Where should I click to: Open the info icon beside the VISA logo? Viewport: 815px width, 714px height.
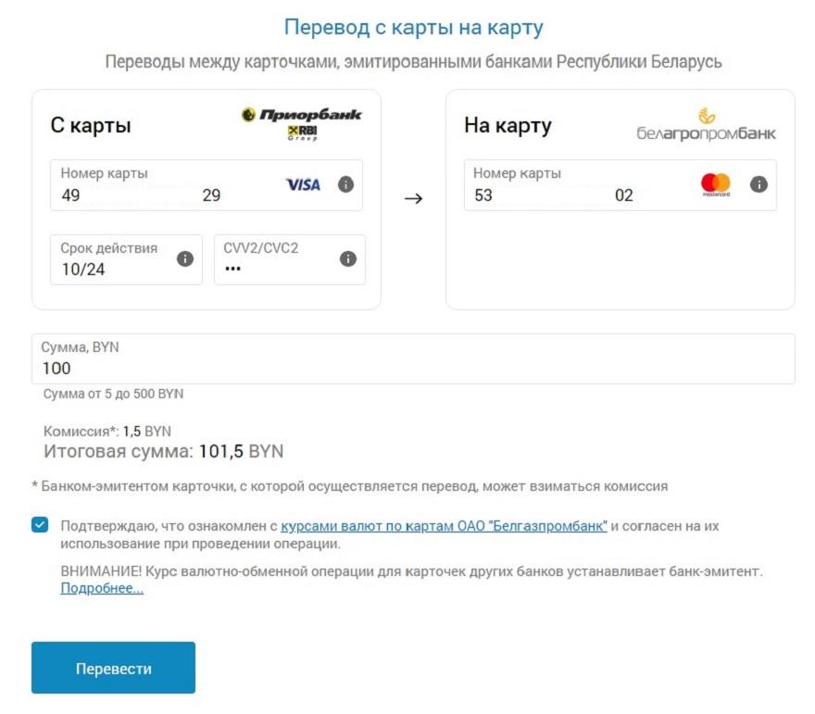[345, 184]
